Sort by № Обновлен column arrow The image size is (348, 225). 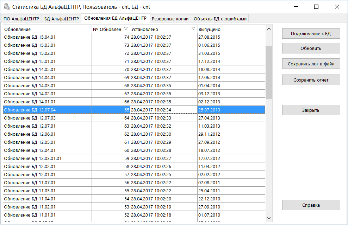(126, 29)
